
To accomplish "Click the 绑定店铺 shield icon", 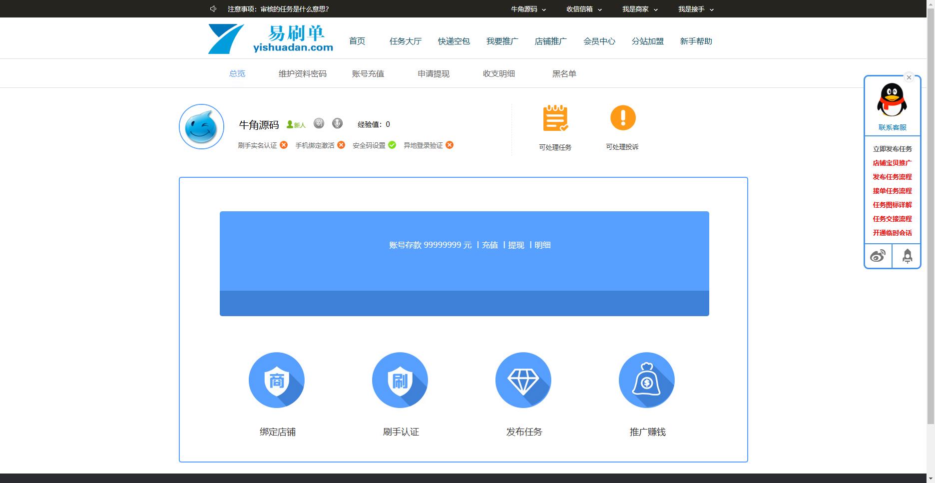I will tap(277, 380).
